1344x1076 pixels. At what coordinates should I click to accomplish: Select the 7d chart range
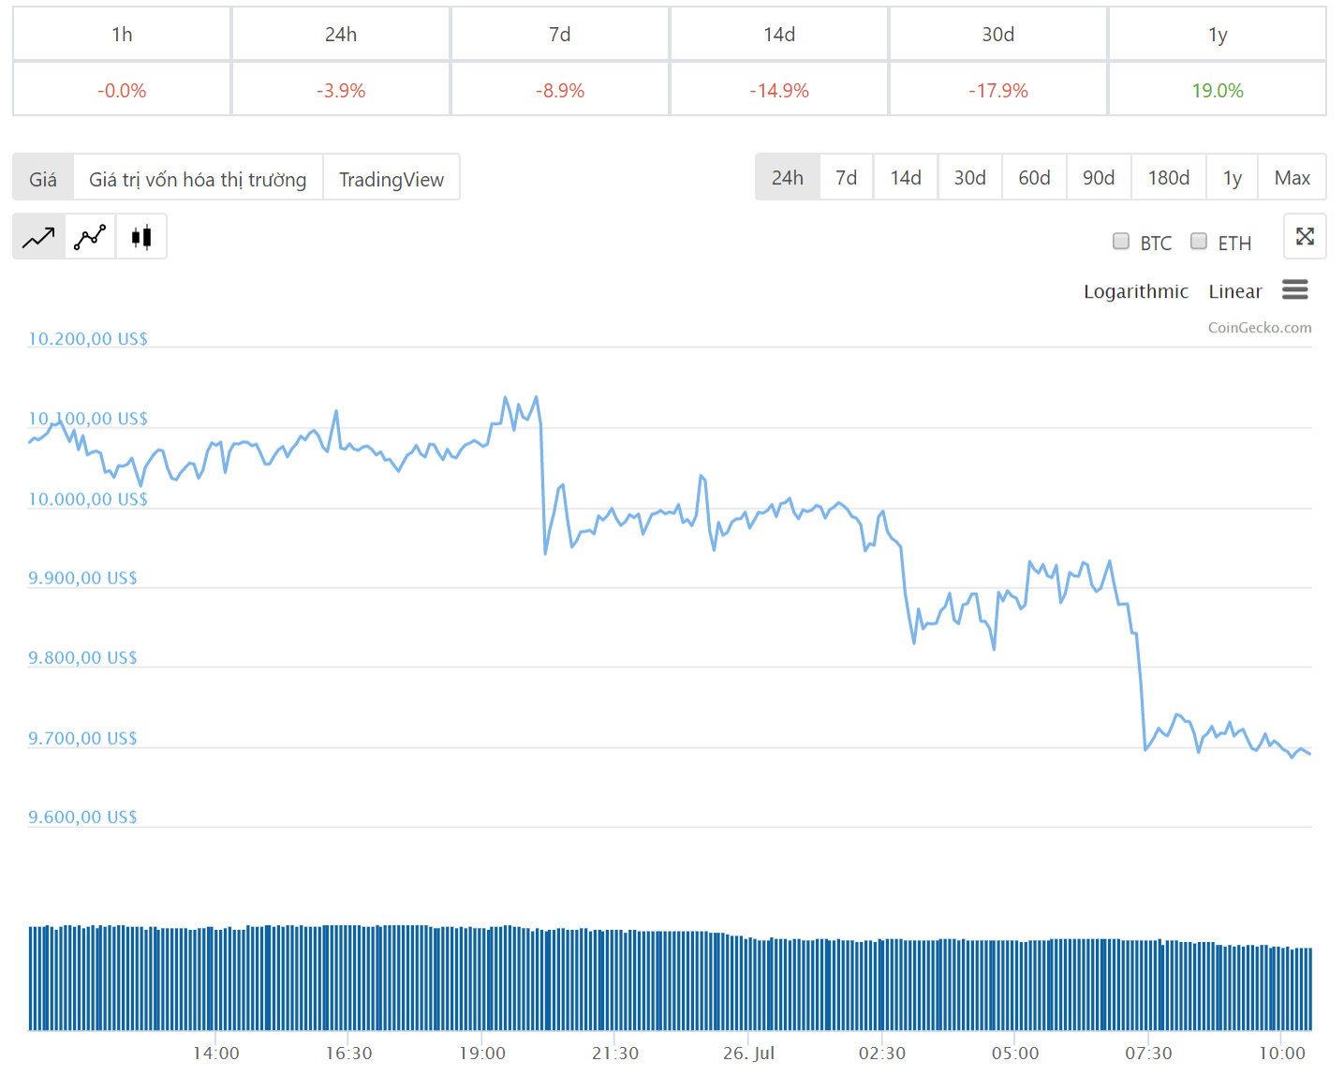click(847, 177)
